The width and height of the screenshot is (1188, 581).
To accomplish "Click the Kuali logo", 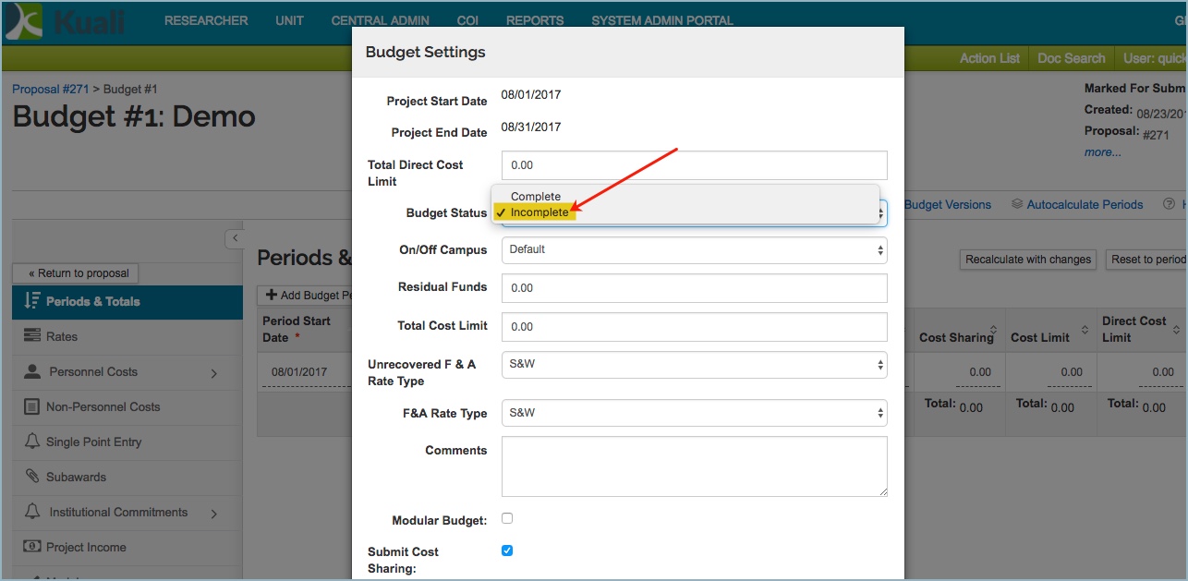I will 65,21.
